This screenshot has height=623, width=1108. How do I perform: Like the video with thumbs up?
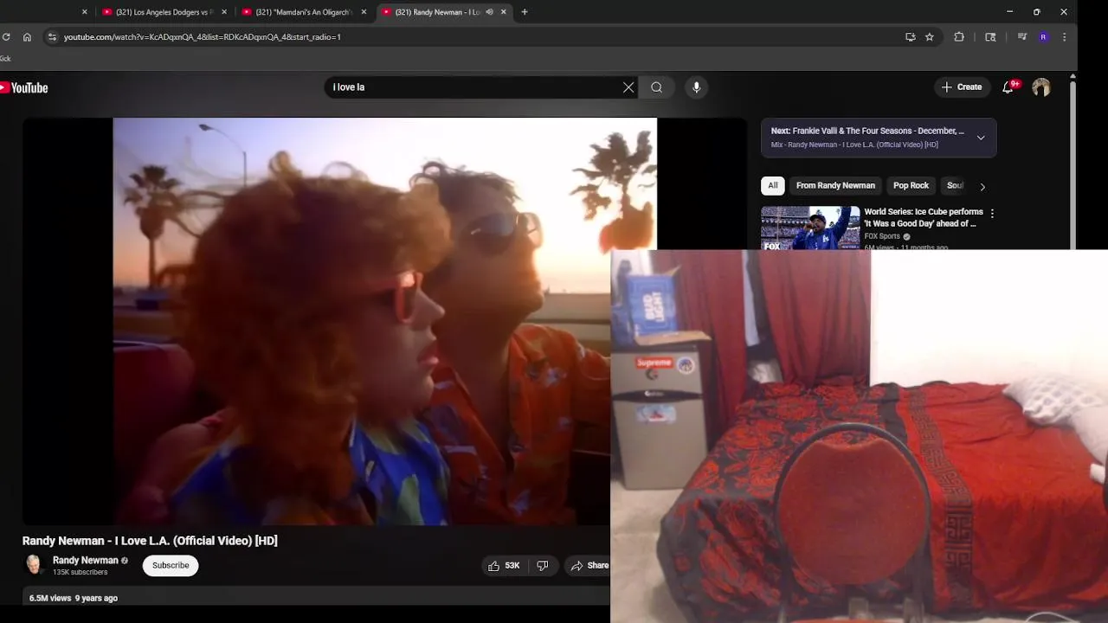(504, 566)
